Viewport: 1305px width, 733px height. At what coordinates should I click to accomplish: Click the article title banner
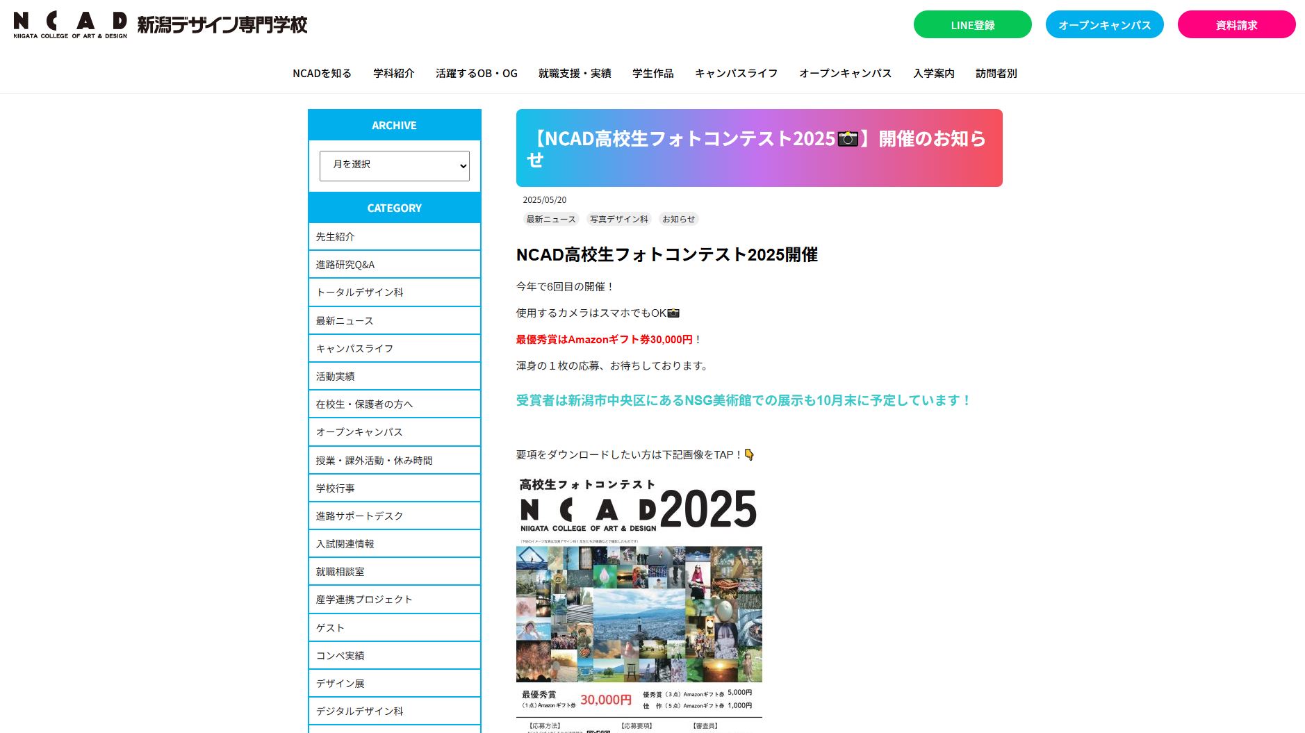coord(759,148)
